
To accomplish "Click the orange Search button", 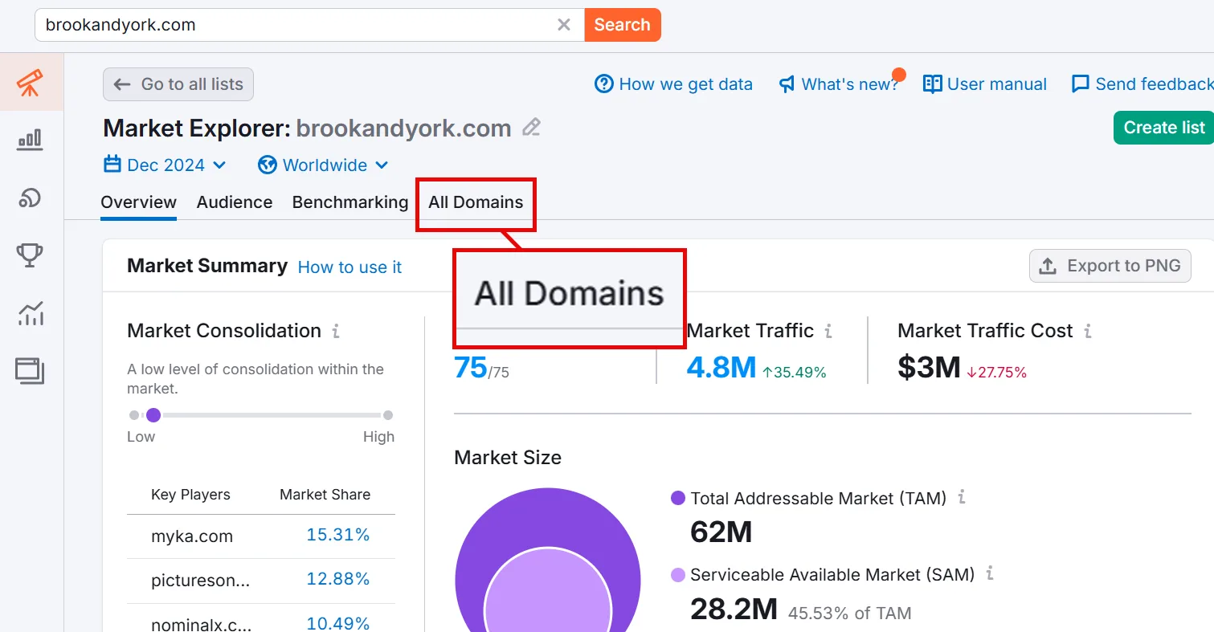I will [623, 25].
